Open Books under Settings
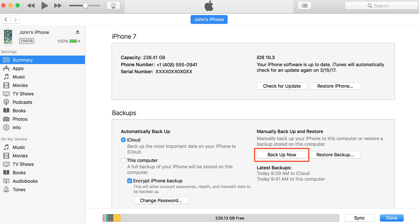 click(x=42, y=111)
